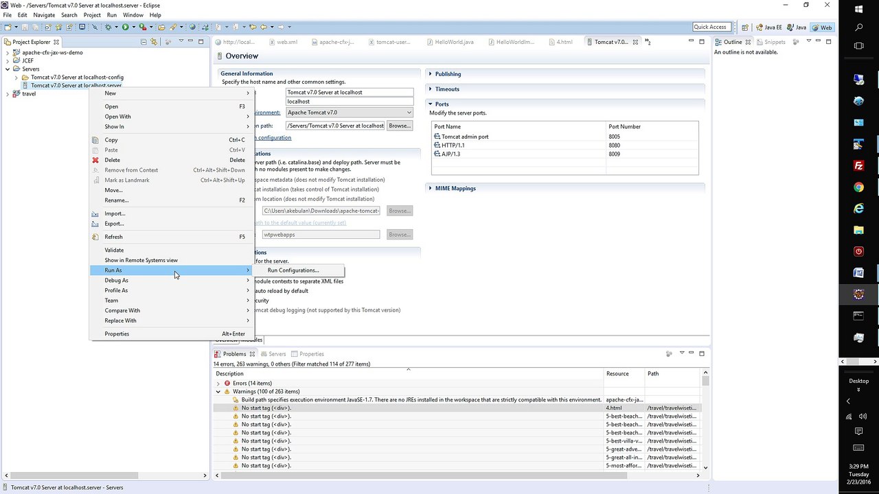Expand the JCEF project node
879x494 pixels.
coord(8,61)
